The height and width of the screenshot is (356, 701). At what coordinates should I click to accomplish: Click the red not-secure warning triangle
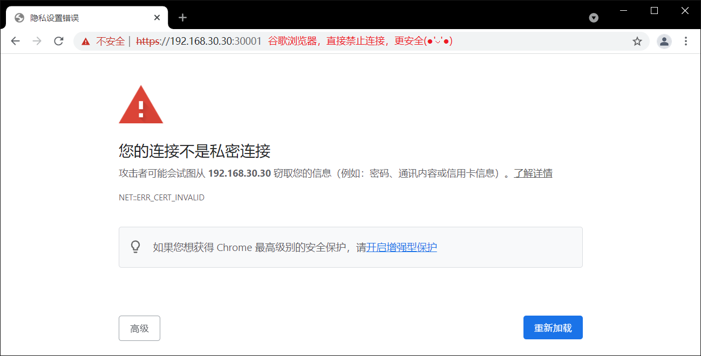click(86, 41)
